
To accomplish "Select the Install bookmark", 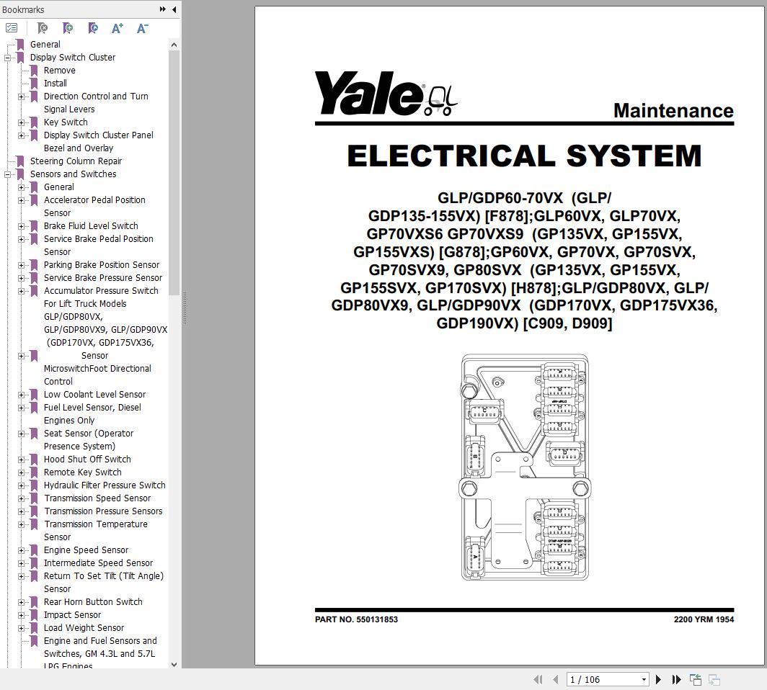I will click(56, 83).
